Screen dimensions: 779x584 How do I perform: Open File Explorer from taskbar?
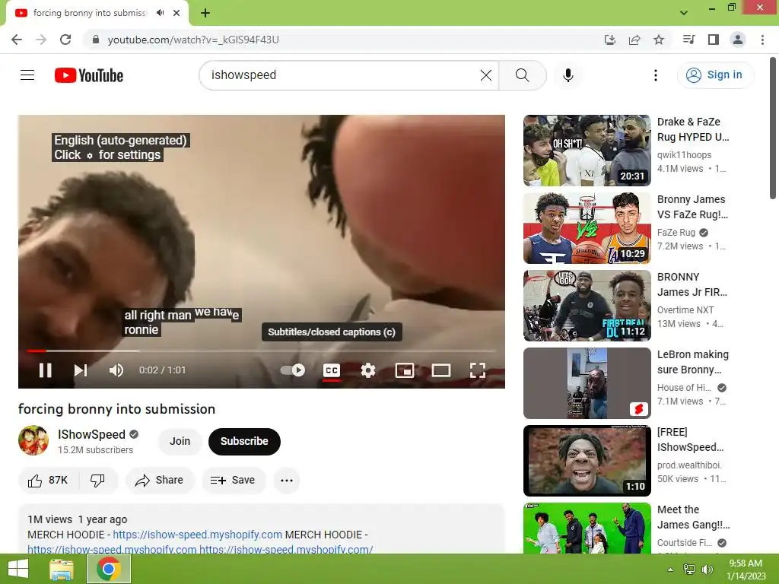pyautogui.click(x=62, y=569)
